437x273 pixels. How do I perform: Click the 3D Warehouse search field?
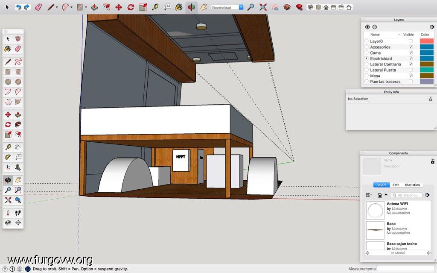[x=407, y=195]
